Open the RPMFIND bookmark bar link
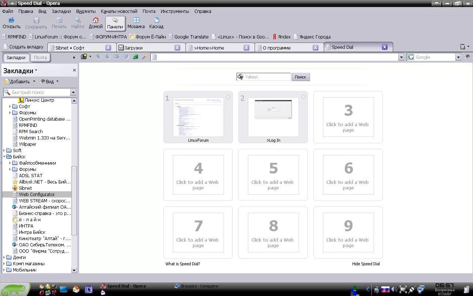 pyautogui.click(x=14, y=37)
